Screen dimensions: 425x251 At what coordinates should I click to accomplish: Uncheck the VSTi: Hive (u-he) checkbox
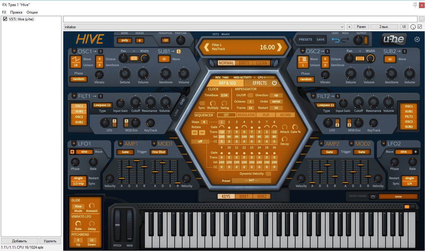tap(5, 19)
